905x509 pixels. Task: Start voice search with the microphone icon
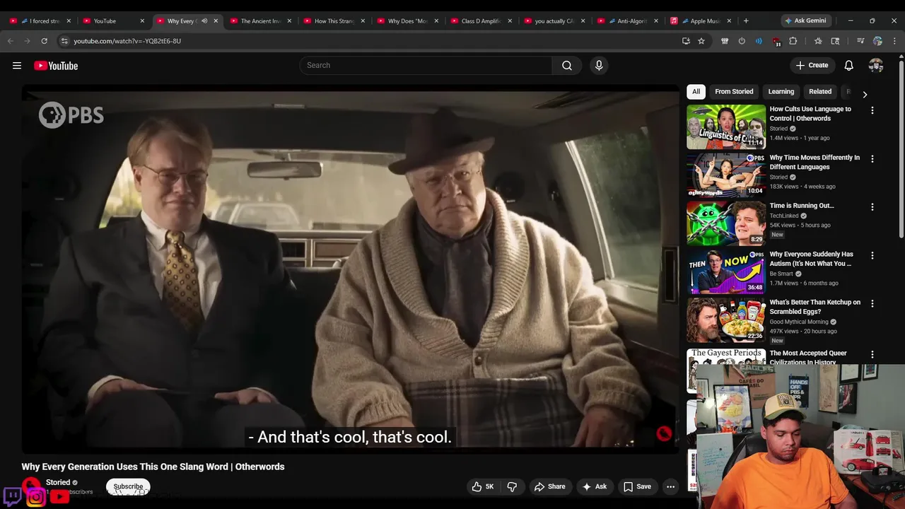[x=599, y=66]
